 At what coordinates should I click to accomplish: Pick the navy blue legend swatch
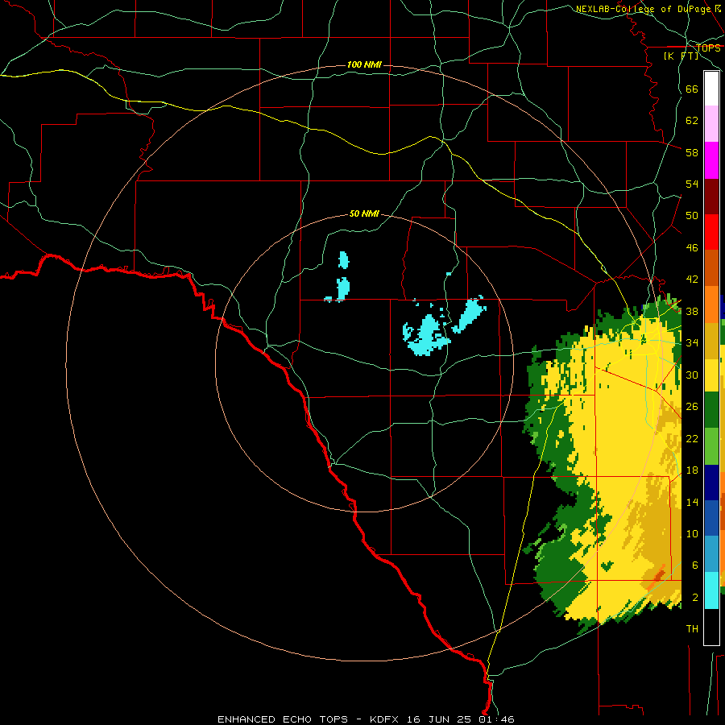coord(711,483)
